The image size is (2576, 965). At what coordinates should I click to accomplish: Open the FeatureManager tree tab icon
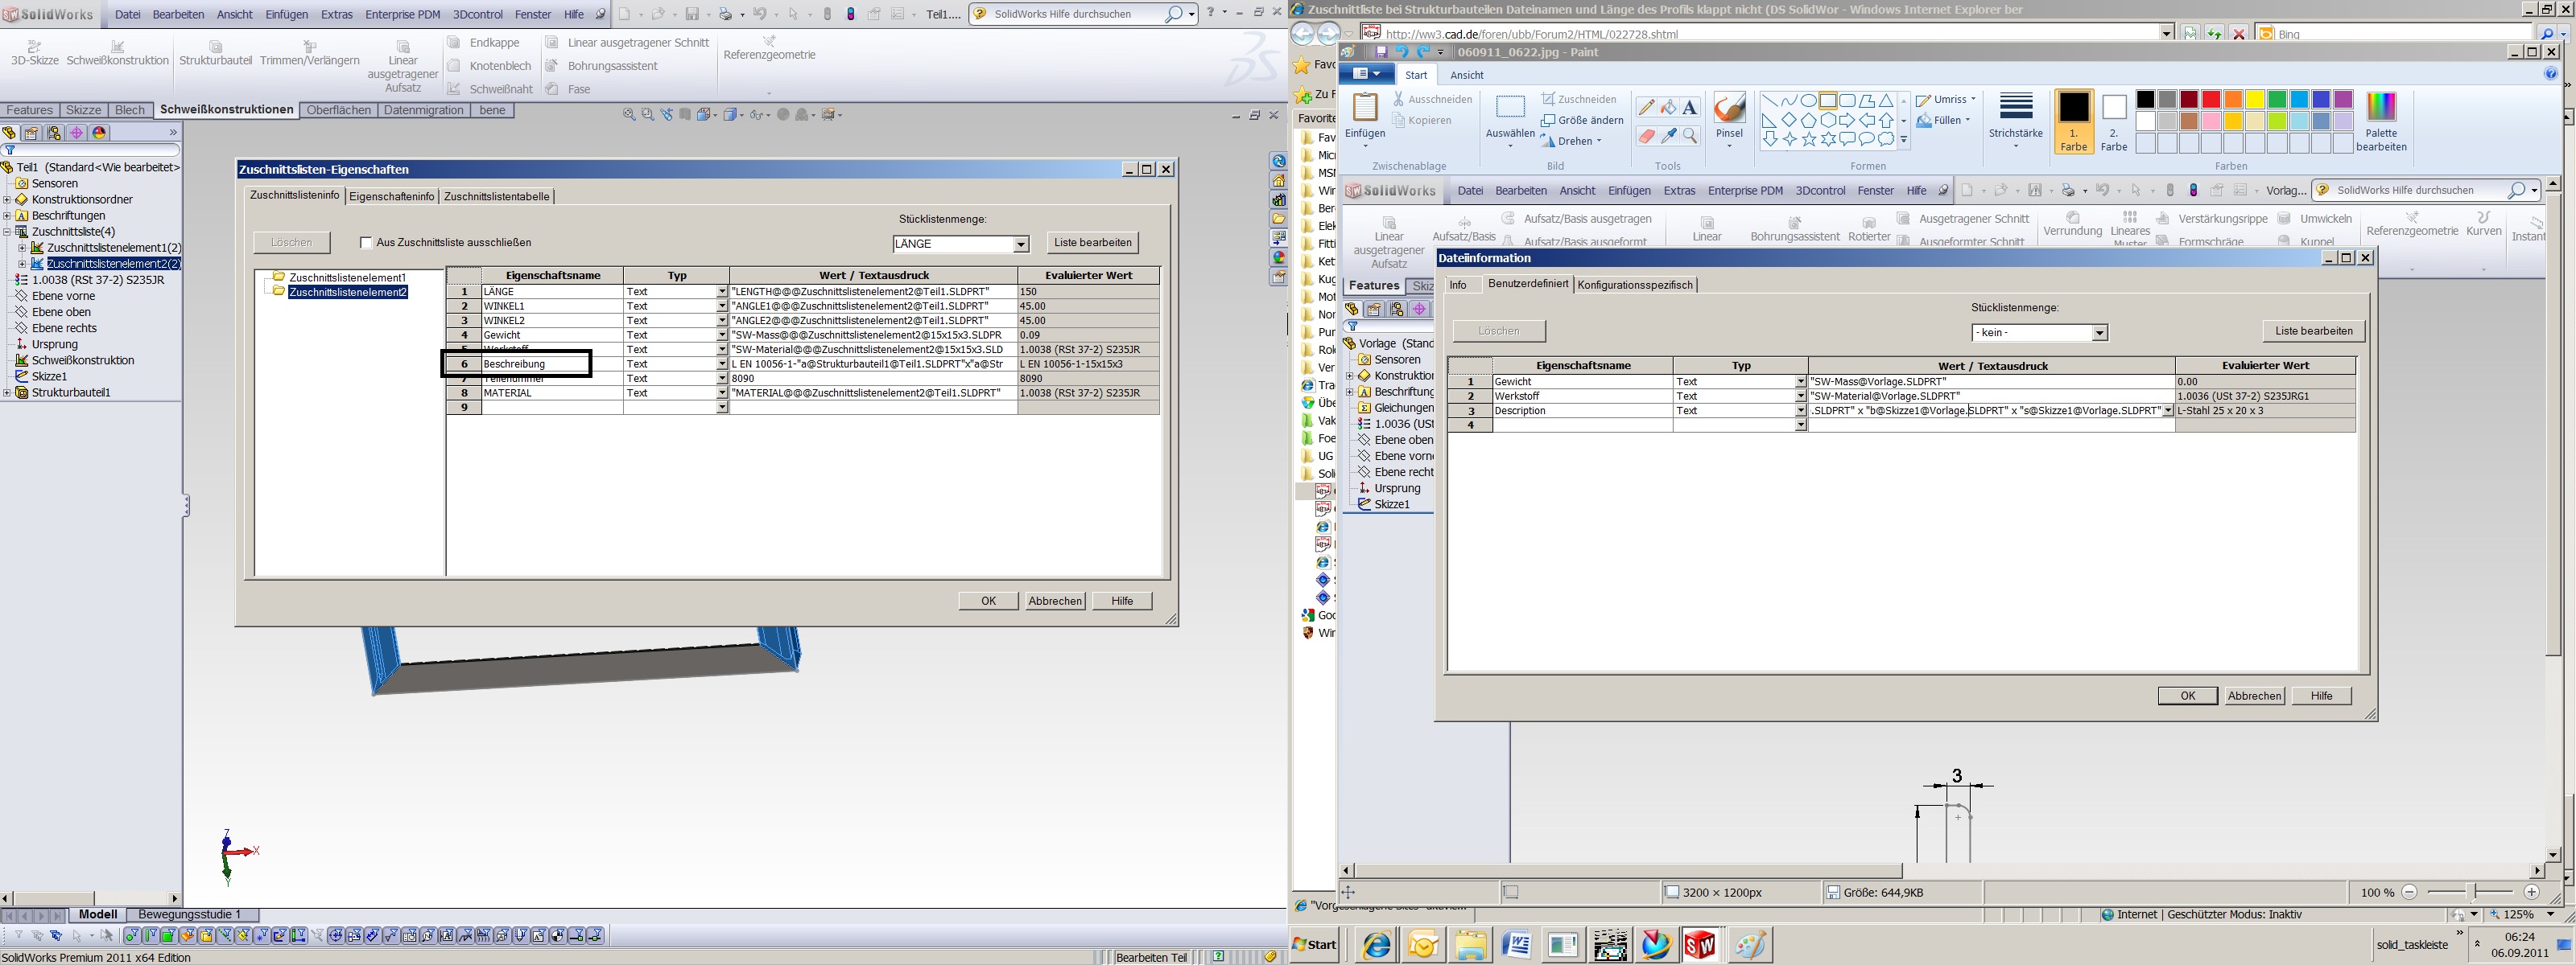[9, 133]
